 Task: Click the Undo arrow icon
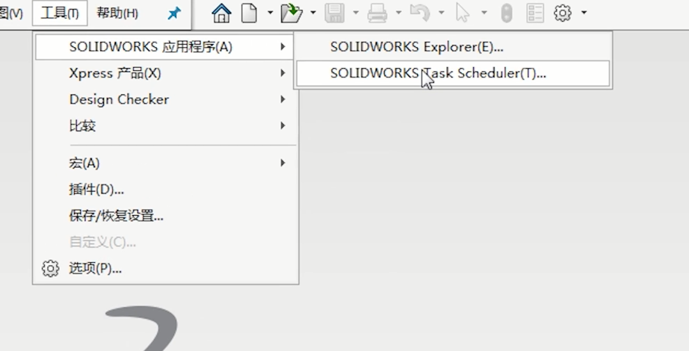pyautogui.click(x=420, y=13)
